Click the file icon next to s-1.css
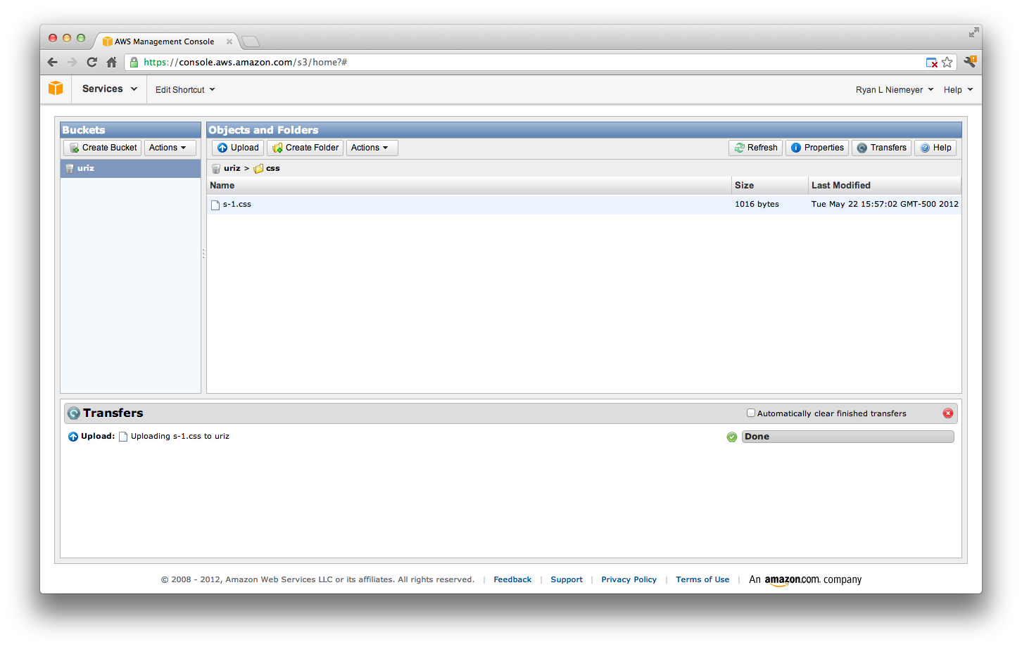This screenshot has height=649, width=1022. click(215, 204)
